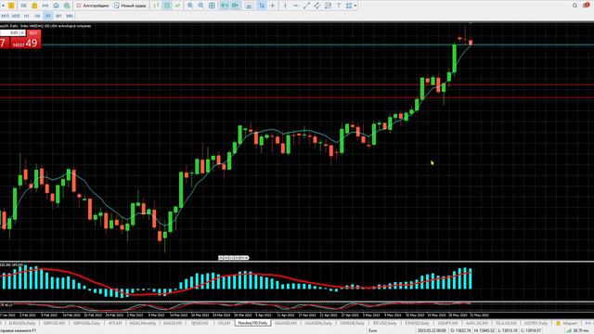Click the Navigator panel icon
The image size is (594, 334).
click(45, 6)
